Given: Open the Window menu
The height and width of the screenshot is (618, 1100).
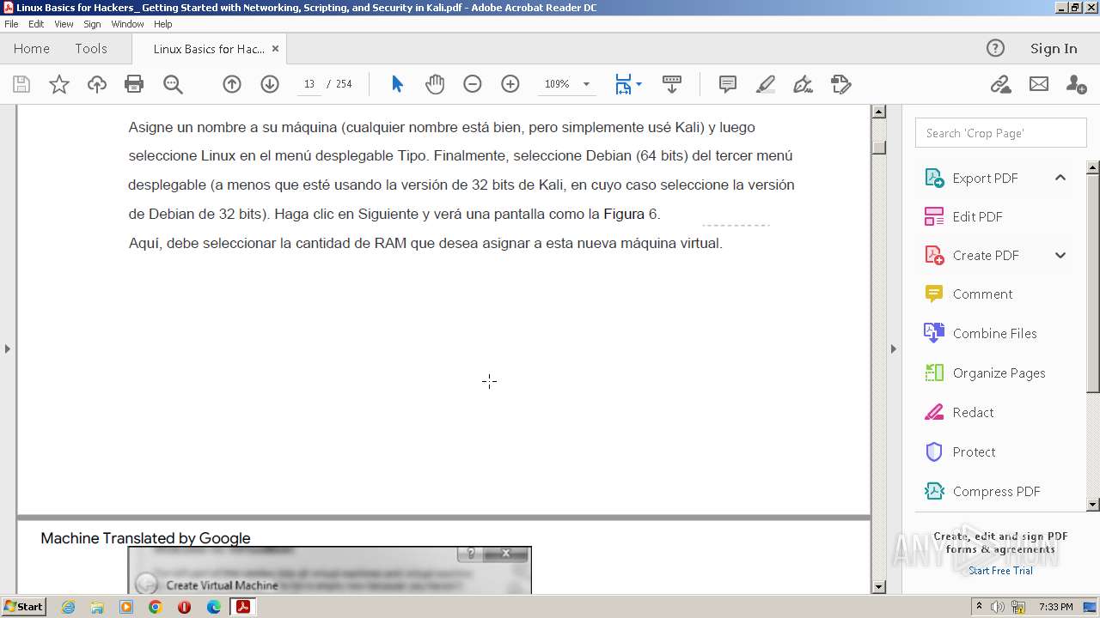Looking at the screenshot, I should coord(127,24).
